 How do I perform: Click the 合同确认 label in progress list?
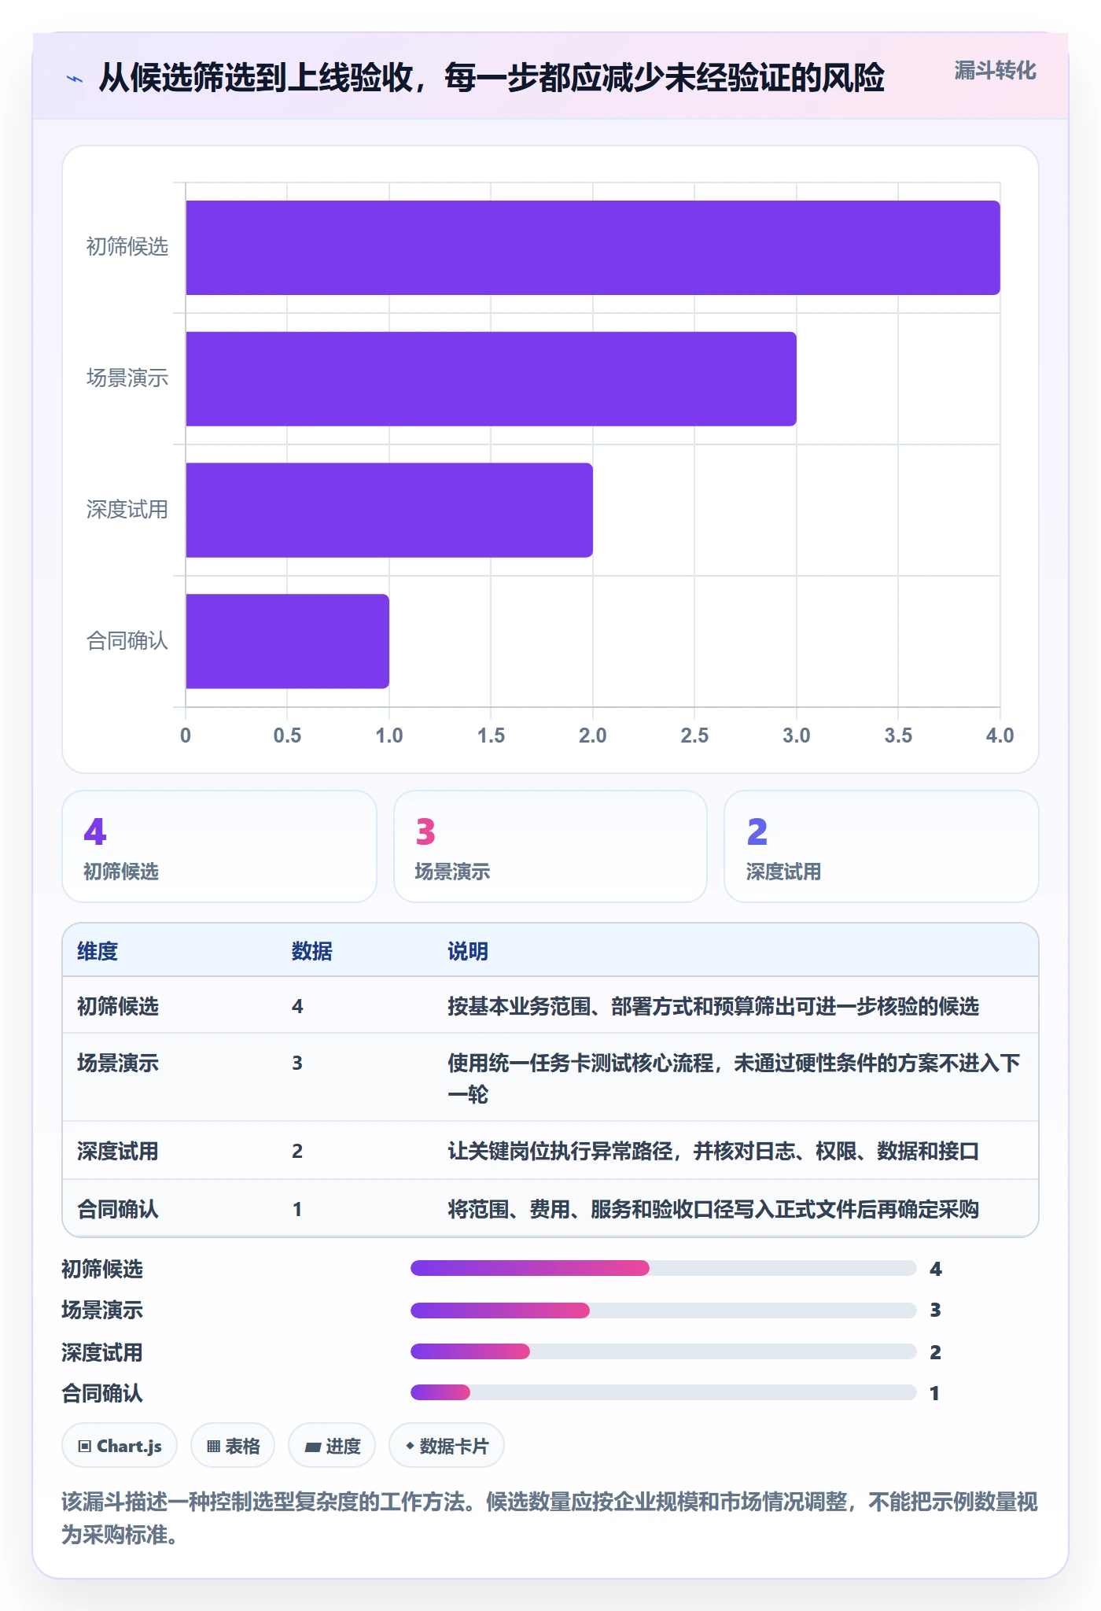102,1393
